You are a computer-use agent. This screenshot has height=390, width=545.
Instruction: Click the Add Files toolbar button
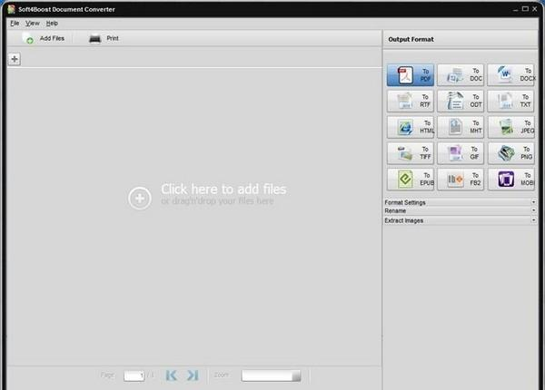click(44, 38)
